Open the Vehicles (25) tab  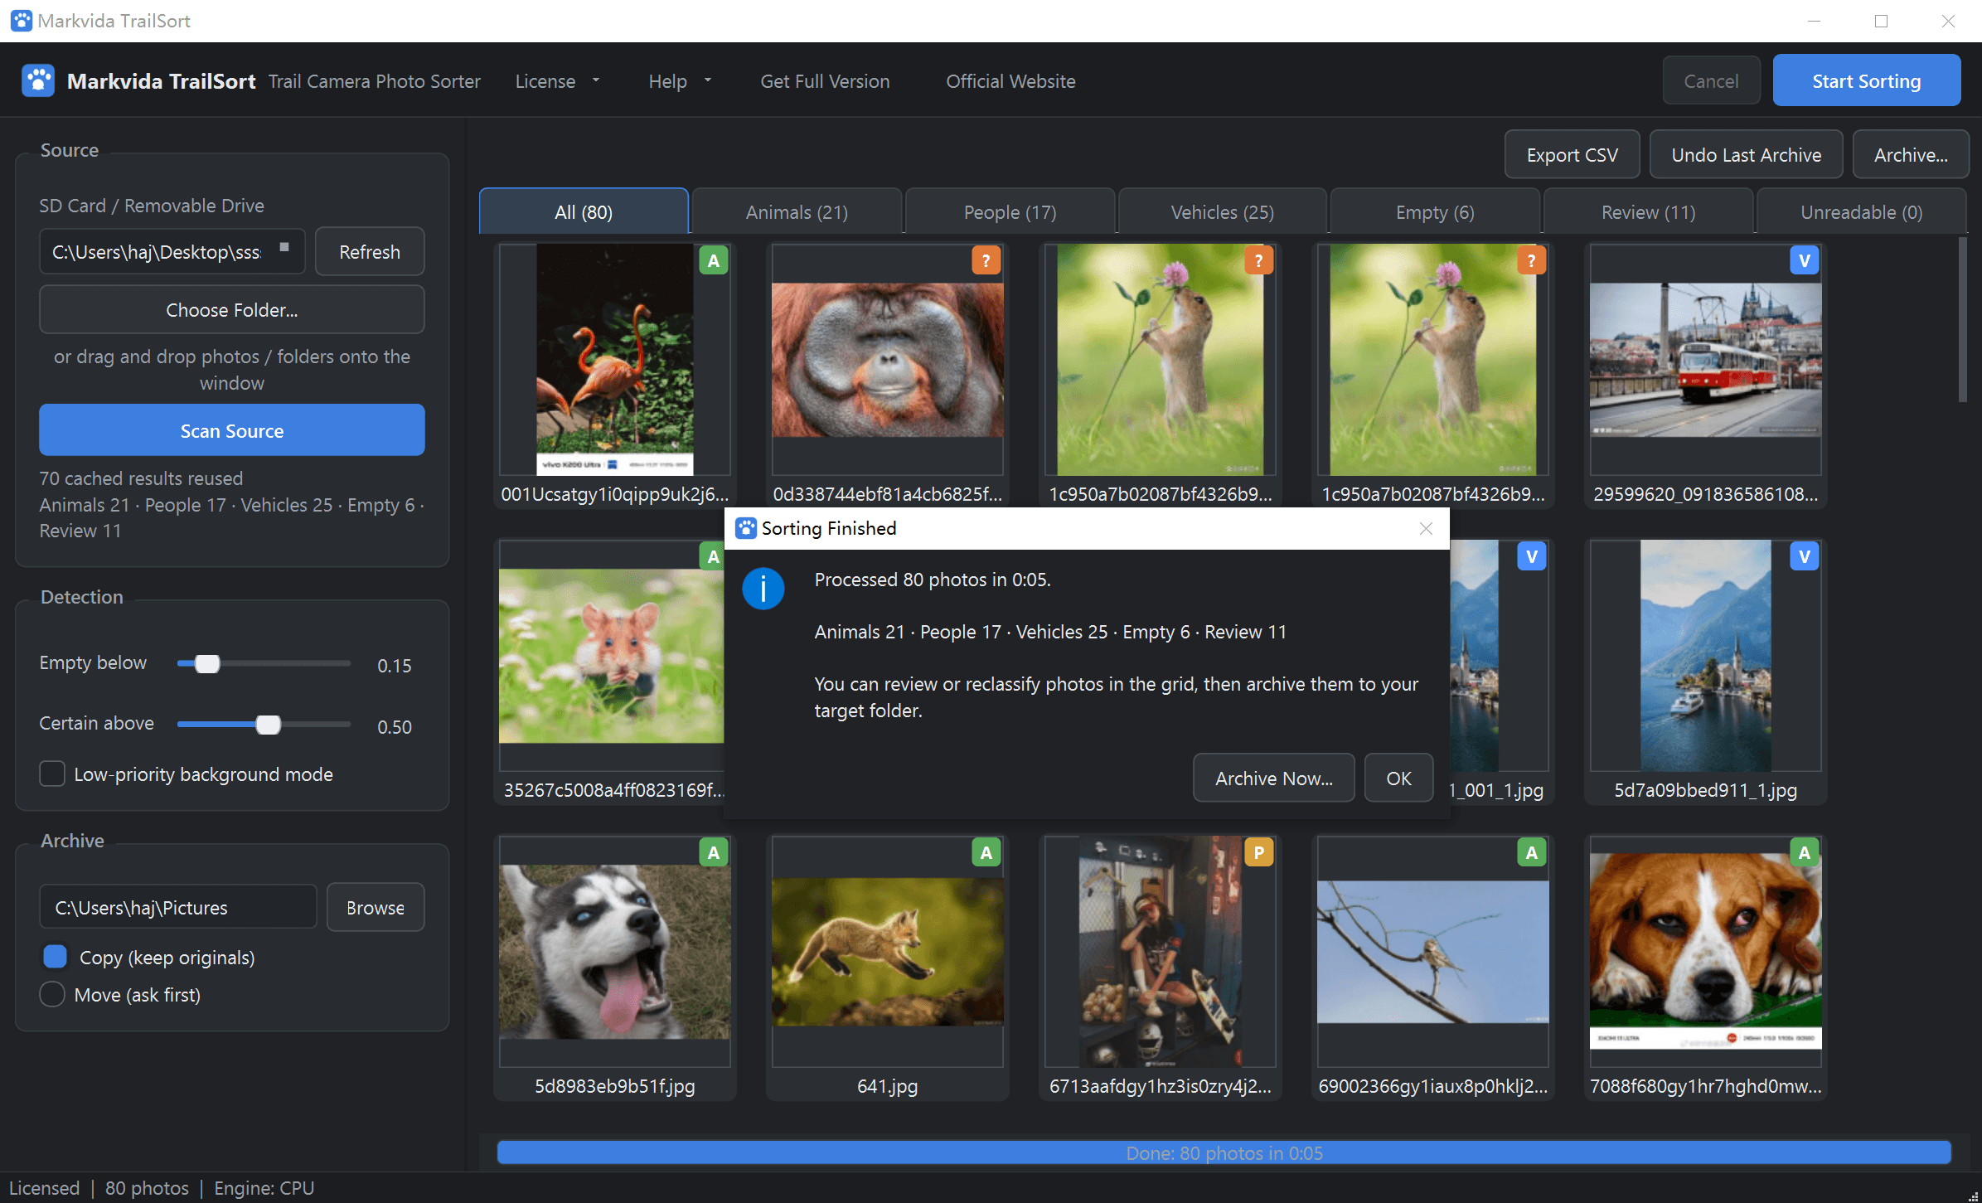pyautogui.click(x=1223, y=212)
